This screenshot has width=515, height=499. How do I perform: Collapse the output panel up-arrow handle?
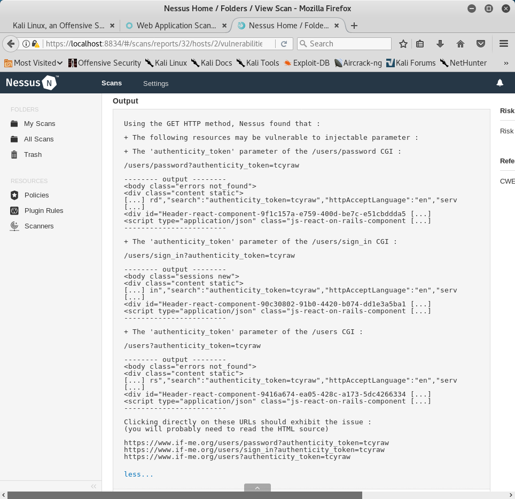[257, 487]
